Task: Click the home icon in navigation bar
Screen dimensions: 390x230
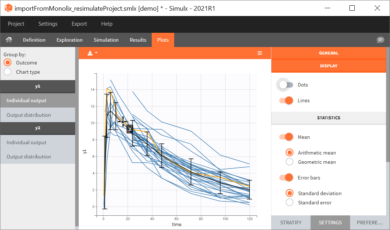Action: click(x=9, y=40)
